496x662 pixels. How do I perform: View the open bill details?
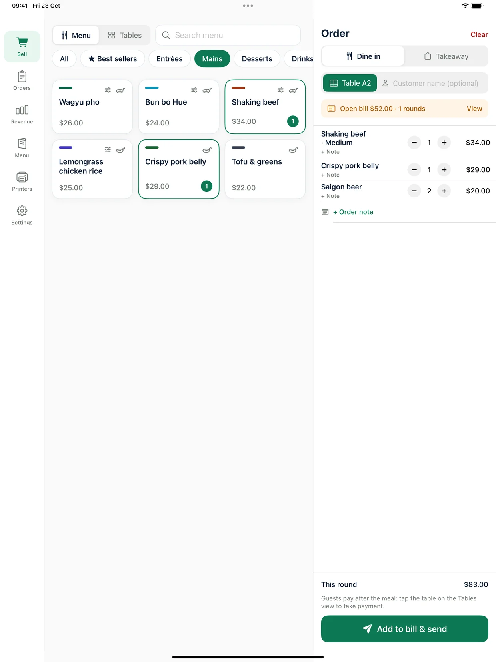tap(474, 109)
